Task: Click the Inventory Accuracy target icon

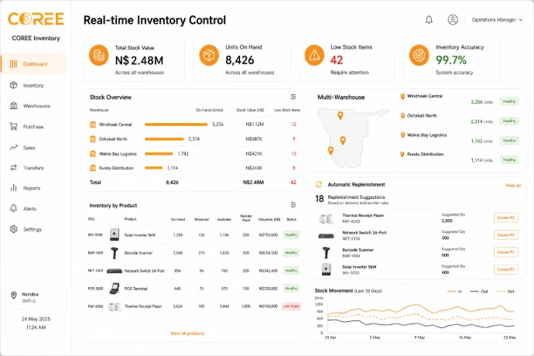Action: pyautogui.click(x=419, y=55)
